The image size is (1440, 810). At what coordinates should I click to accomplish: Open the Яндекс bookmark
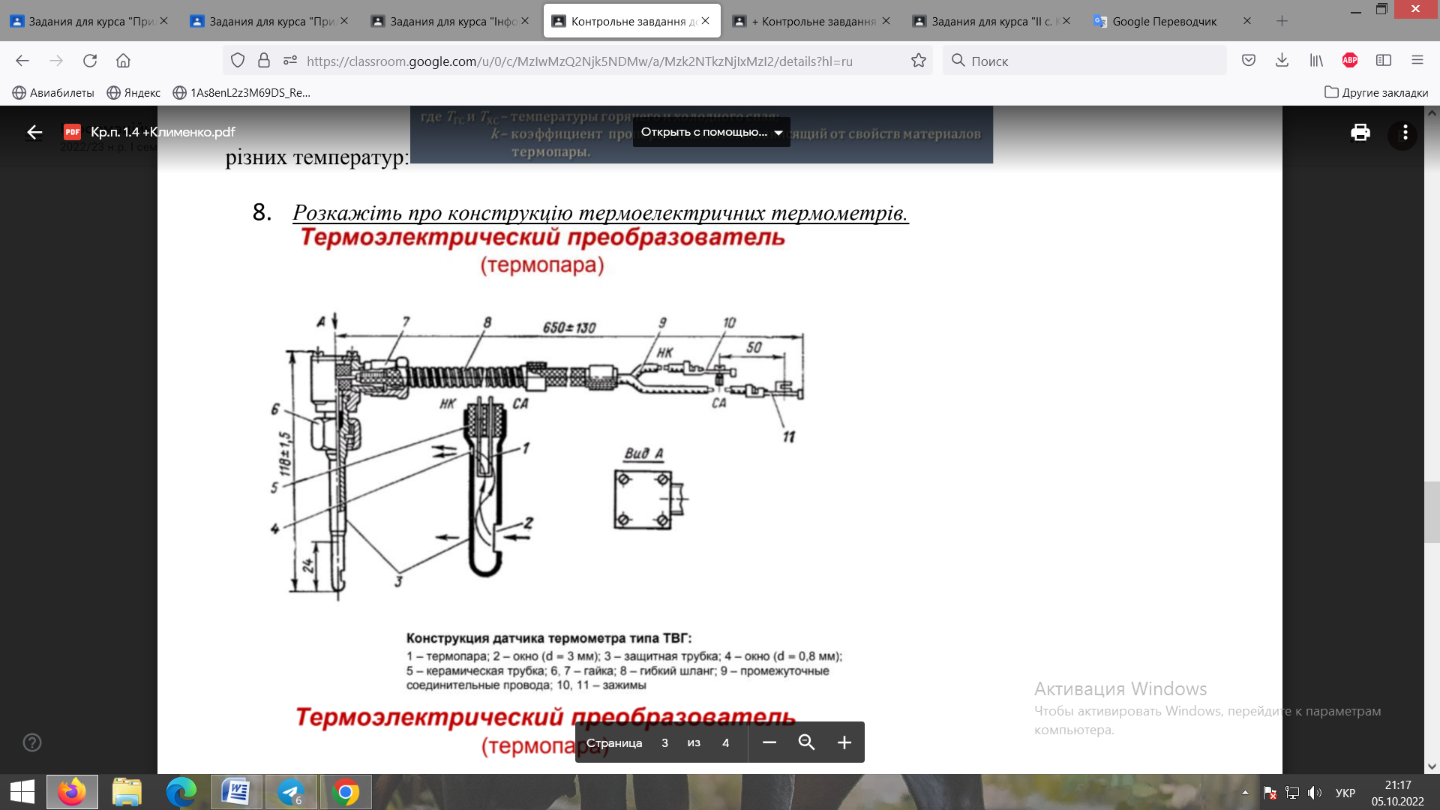click(133, 93)
